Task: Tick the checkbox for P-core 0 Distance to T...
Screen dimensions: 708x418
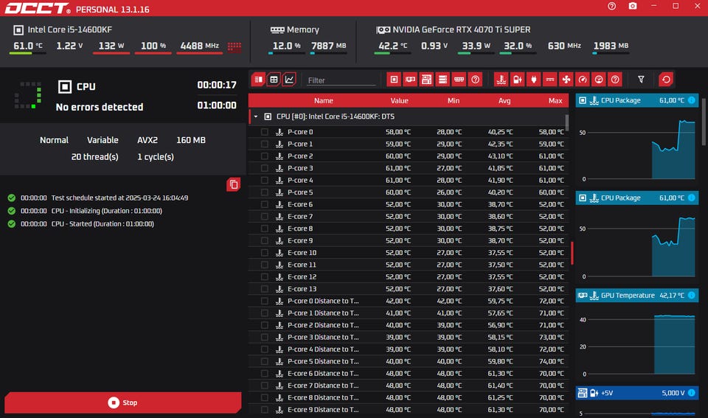Action: pyautogui.click(x=265, y=301)
